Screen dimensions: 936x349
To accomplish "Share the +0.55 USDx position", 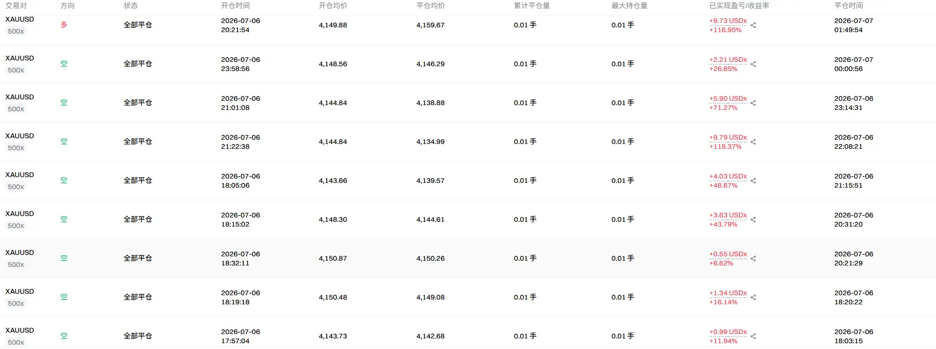I will click(753, 259).
